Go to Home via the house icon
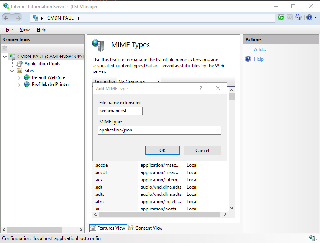The image size is (320, 243). [x=299, y=18]
